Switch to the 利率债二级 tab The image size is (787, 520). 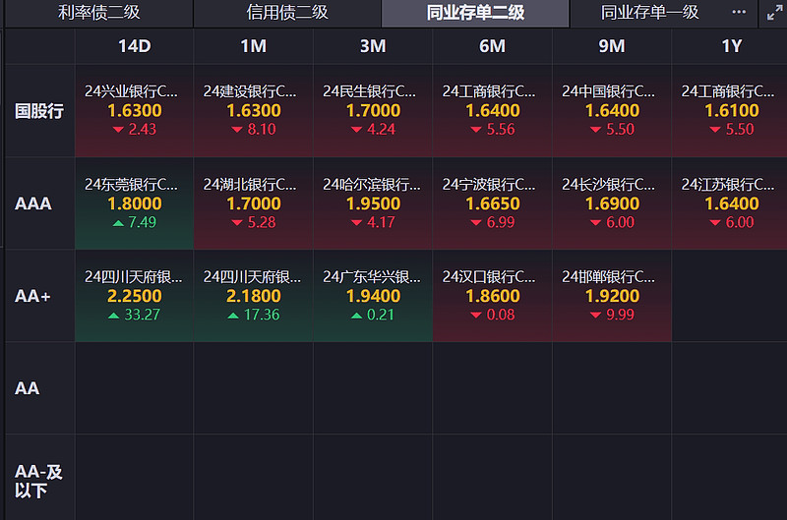(x=99, y=13)
